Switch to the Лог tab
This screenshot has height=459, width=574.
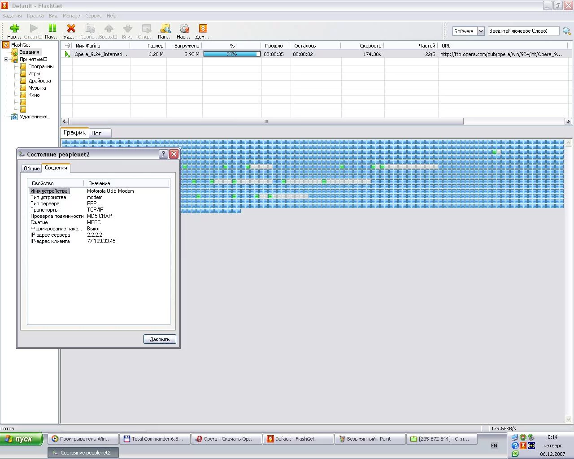[96, 133]
